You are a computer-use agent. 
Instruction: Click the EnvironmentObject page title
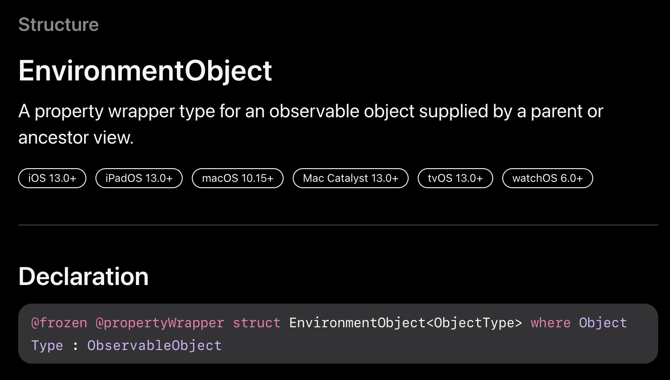145,71
